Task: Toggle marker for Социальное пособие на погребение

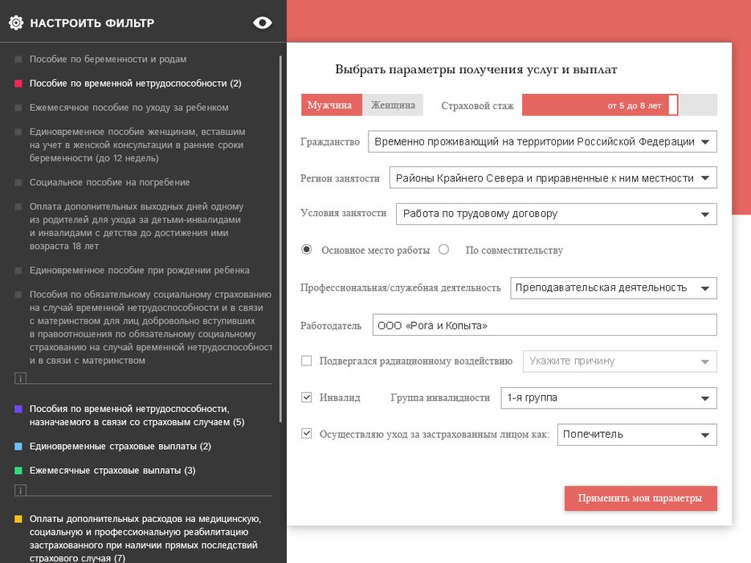Action: pos(18,182)
